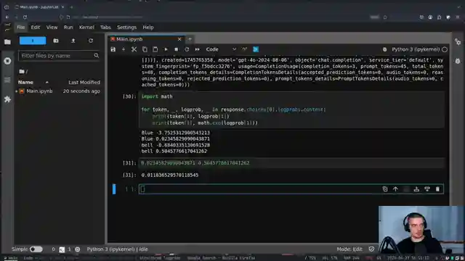The image size is (465, 261).
Task: Reload the browser page
Action: 25,17
